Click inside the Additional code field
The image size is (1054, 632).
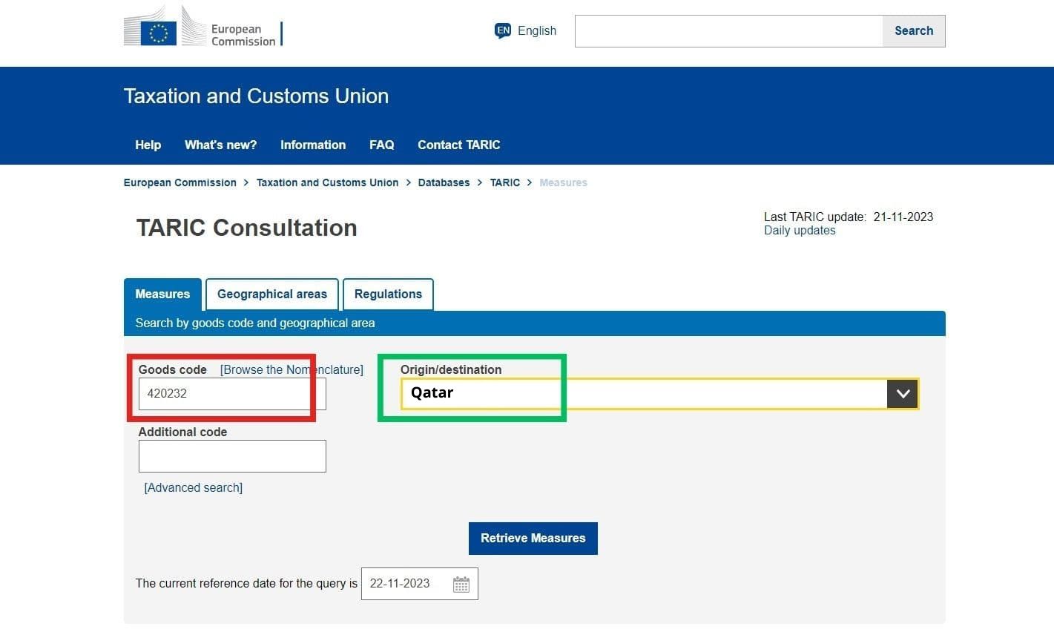232,455
